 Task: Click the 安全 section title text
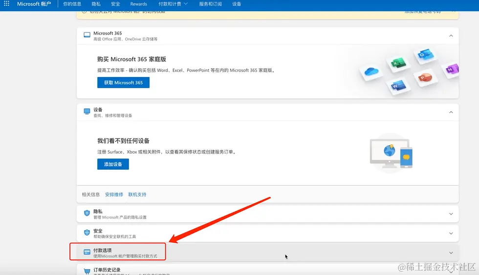point(98,231)
